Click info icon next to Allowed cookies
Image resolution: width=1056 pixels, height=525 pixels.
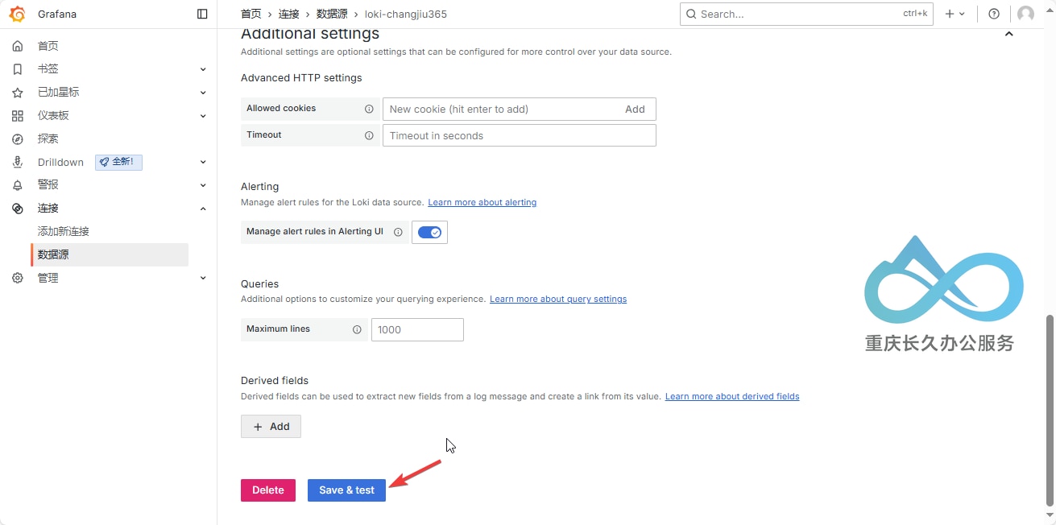click(369, 109)
